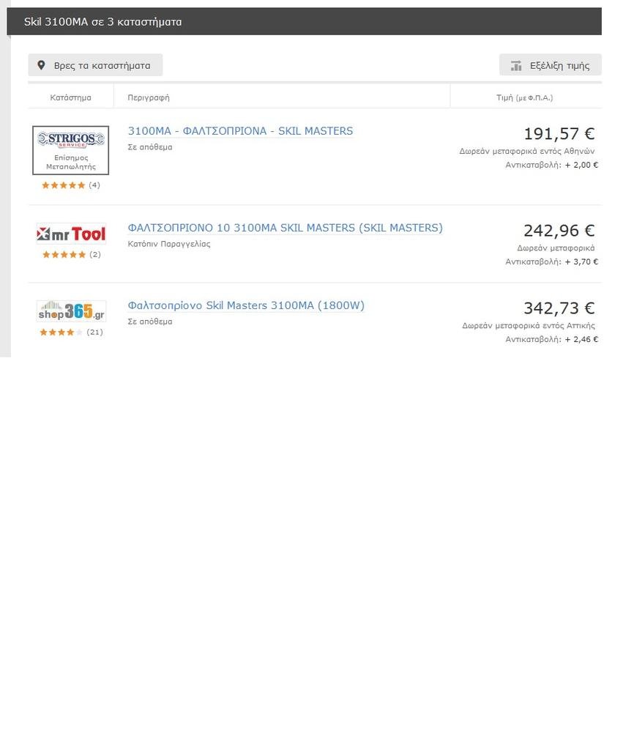Click the 191,57 € price

click(559, 134)
